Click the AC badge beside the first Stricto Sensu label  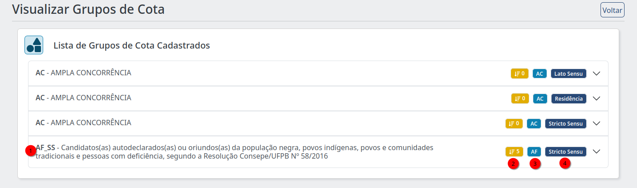point(534,123)
